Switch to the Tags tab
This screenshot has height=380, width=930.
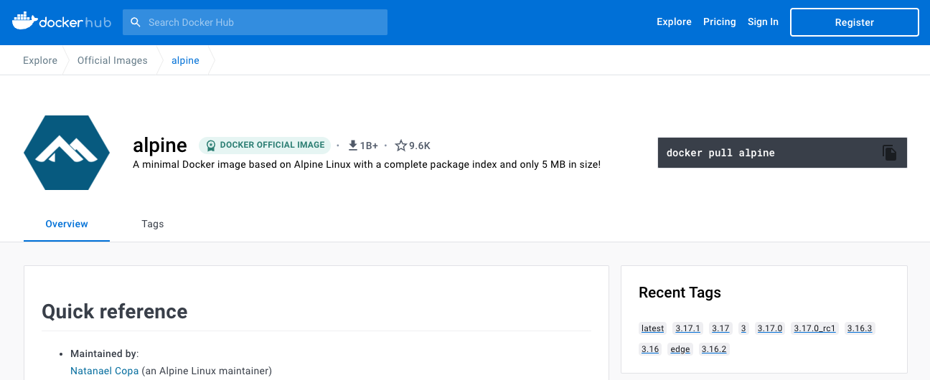153,224
